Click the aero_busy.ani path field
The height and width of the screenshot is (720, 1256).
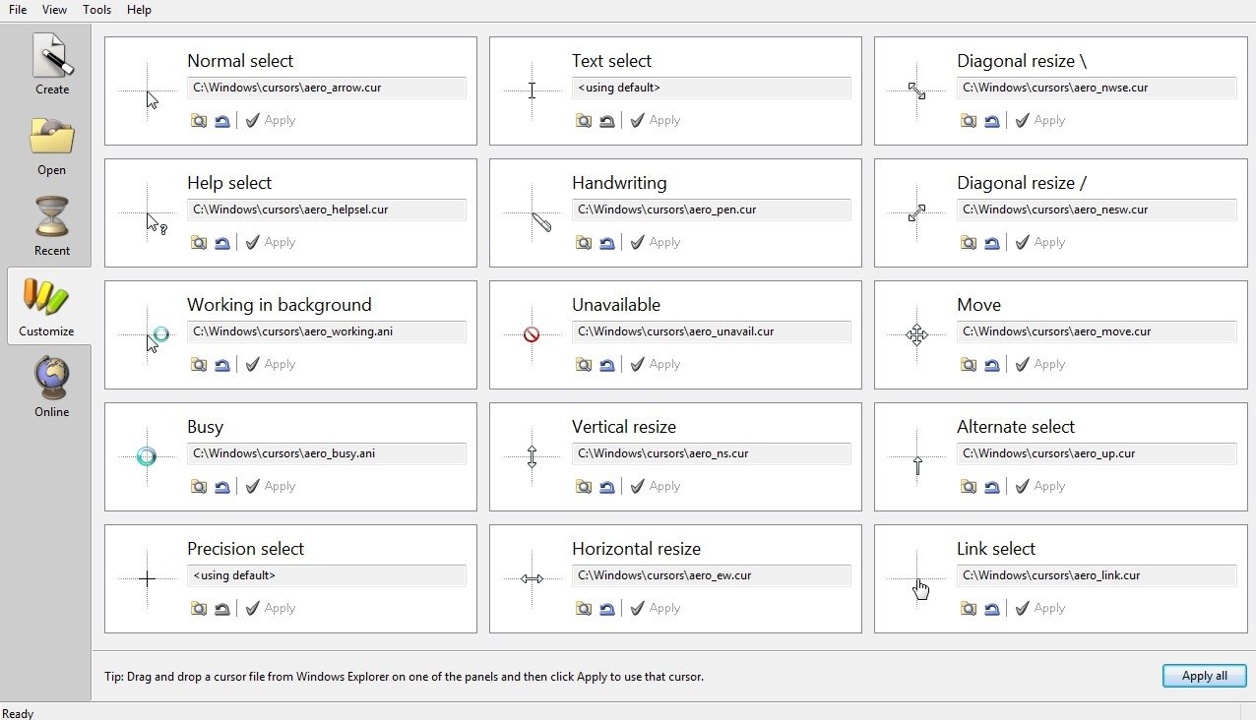click(327, 453)
